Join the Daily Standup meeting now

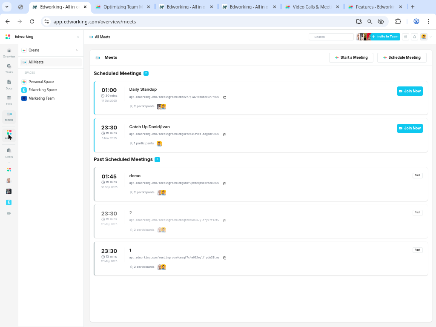tap(410, 91)
